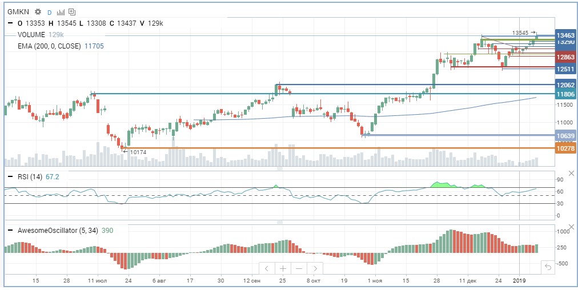
Task: Click the pane divider handle above RSI
Action: click(280, 168)
